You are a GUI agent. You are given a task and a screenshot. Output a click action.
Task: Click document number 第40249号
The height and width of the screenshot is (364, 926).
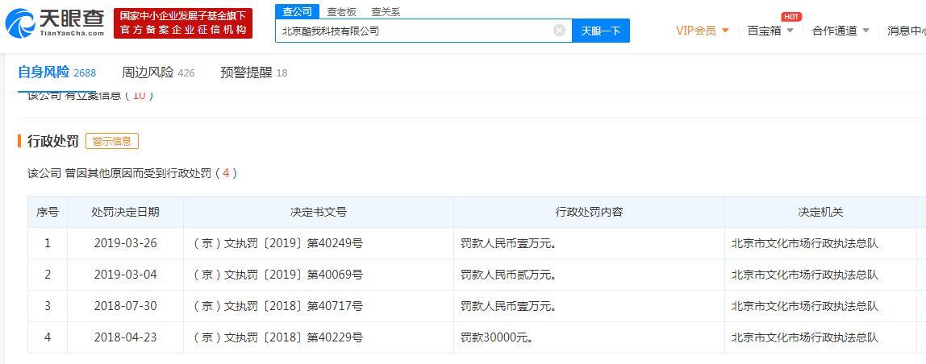(335, 243)
